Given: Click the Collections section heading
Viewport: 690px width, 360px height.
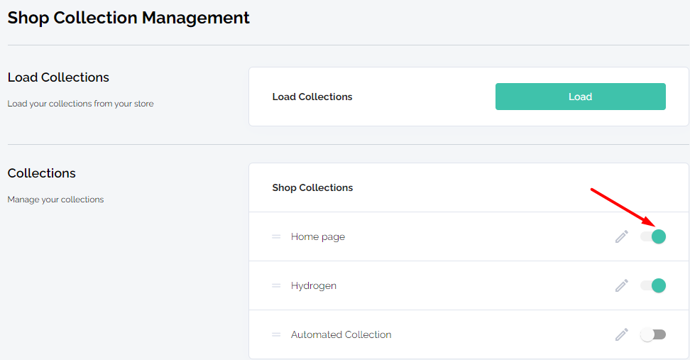Looking at the screenshot, I should [x=41, y=173].
